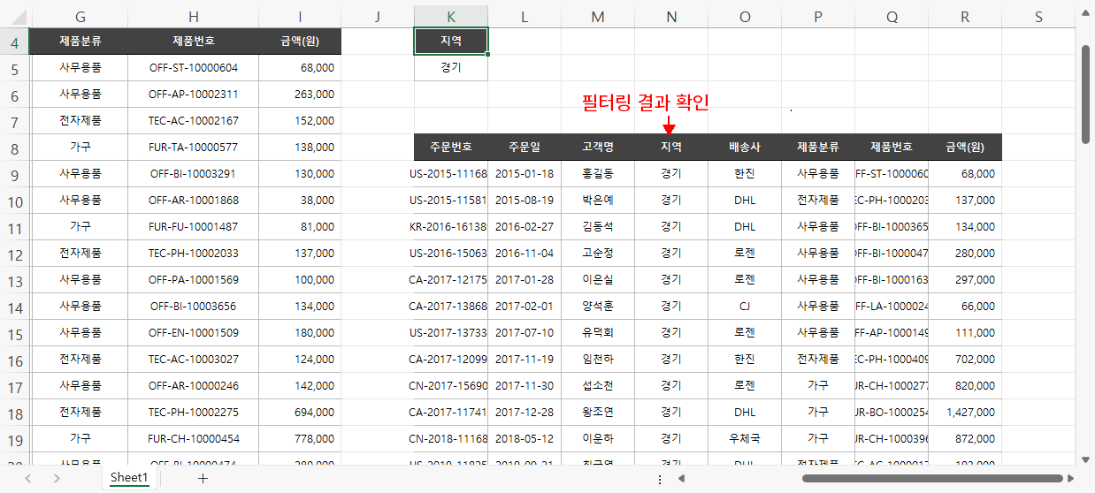Select the CJ carrier cell
1095x493 pixels.
click(x=745, y=306)
